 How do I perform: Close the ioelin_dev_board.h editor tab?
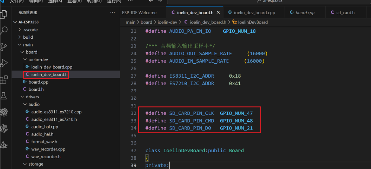(218, 13)
